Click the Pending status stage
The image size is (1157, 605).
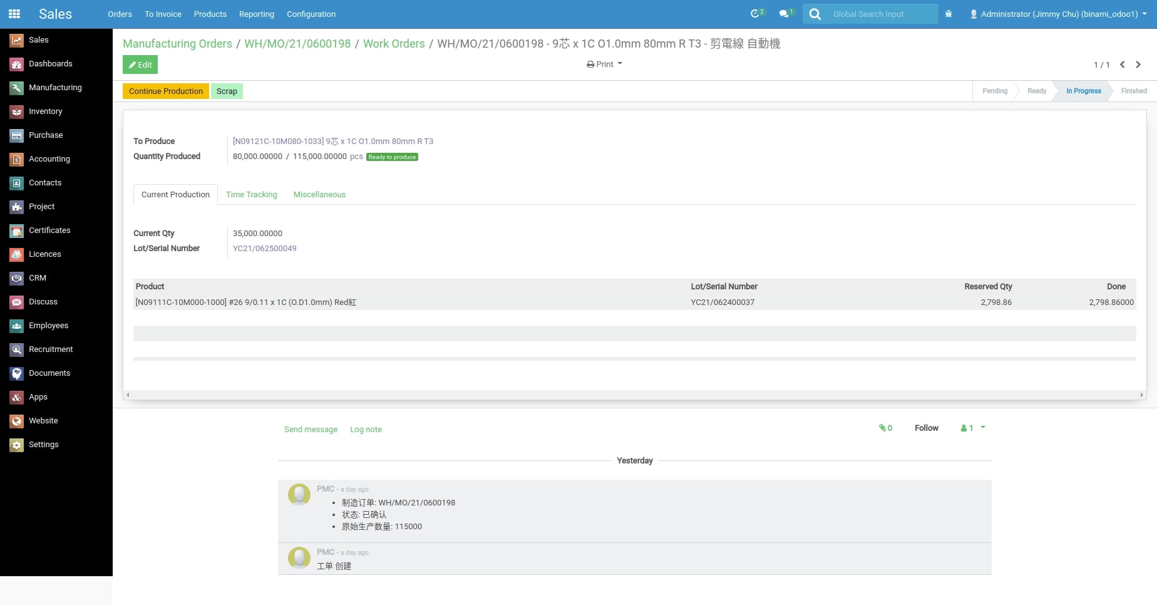tap(995, 91)
